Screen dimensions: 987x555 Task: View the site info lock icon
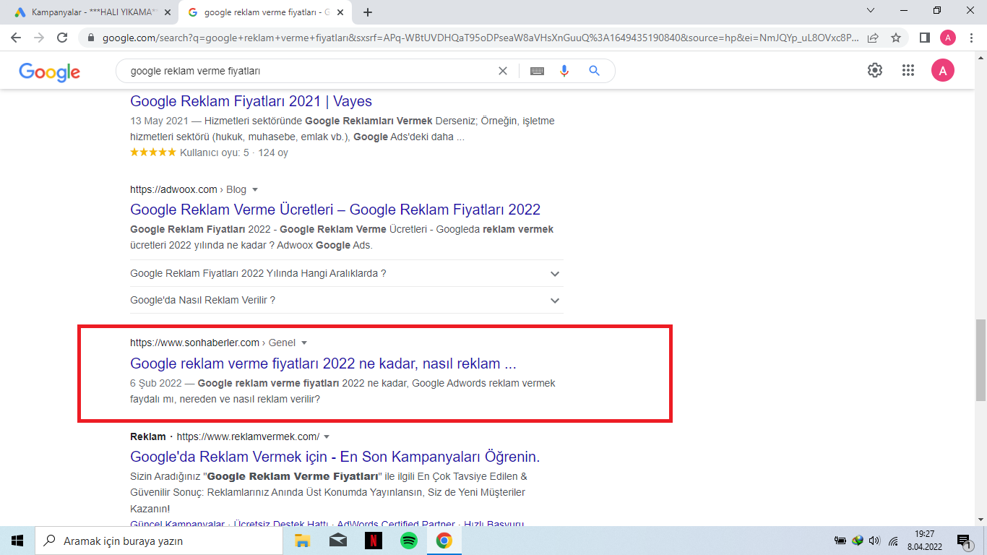click(x=90, y=38)
